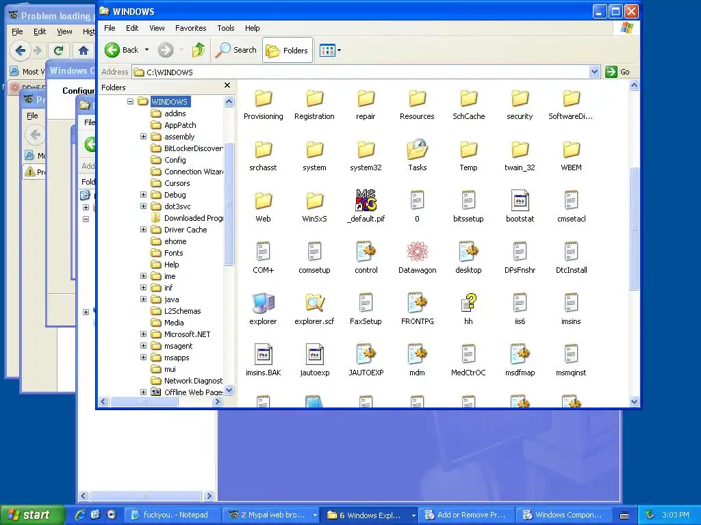Collapse the WINDOWS tree node

click(130, 101)
